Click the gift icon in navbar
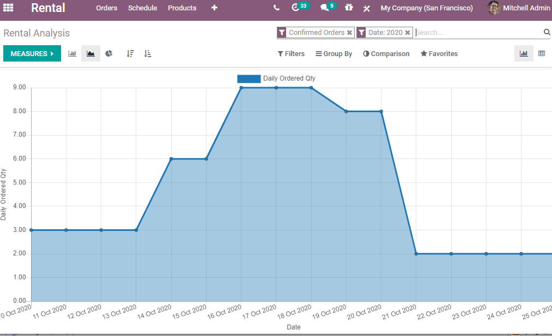Viewport: 552px width, 336px height. 349,7
